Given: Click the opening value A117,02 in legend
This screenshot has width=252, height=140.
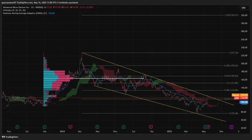Looking at the screenshot, I should click(48, 7).
